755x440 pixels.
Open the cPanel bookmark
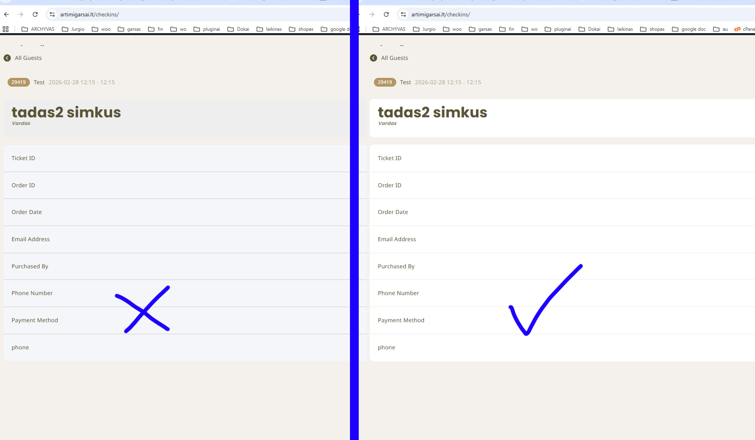745,29
